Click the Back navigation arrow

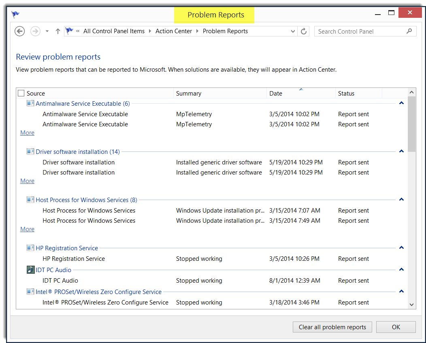[x=19, y=31]
